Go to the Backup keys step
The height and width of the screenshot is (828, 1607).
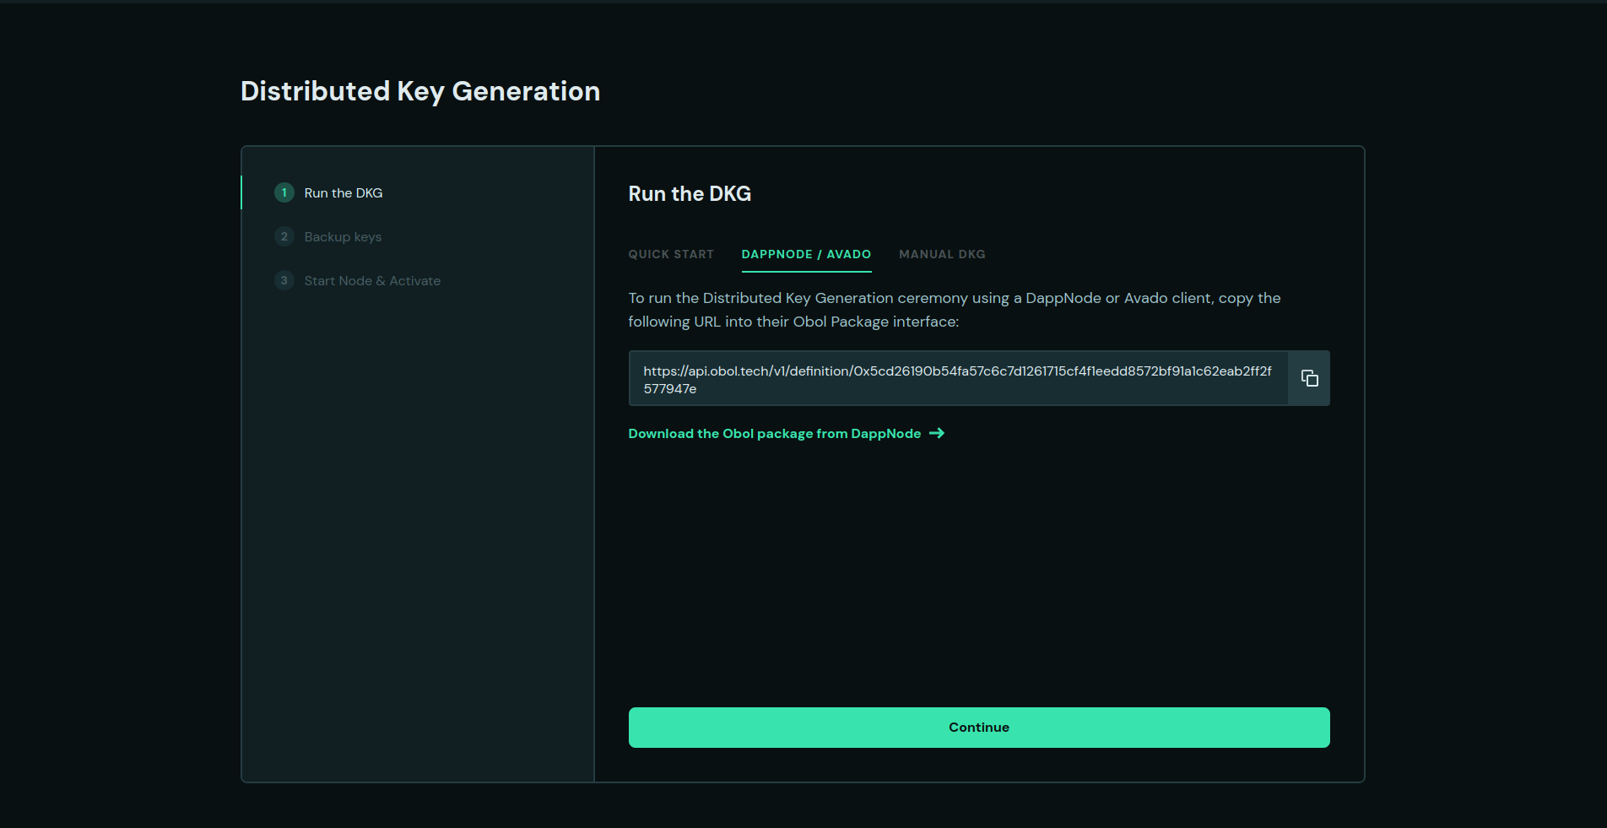pos(343,236)
